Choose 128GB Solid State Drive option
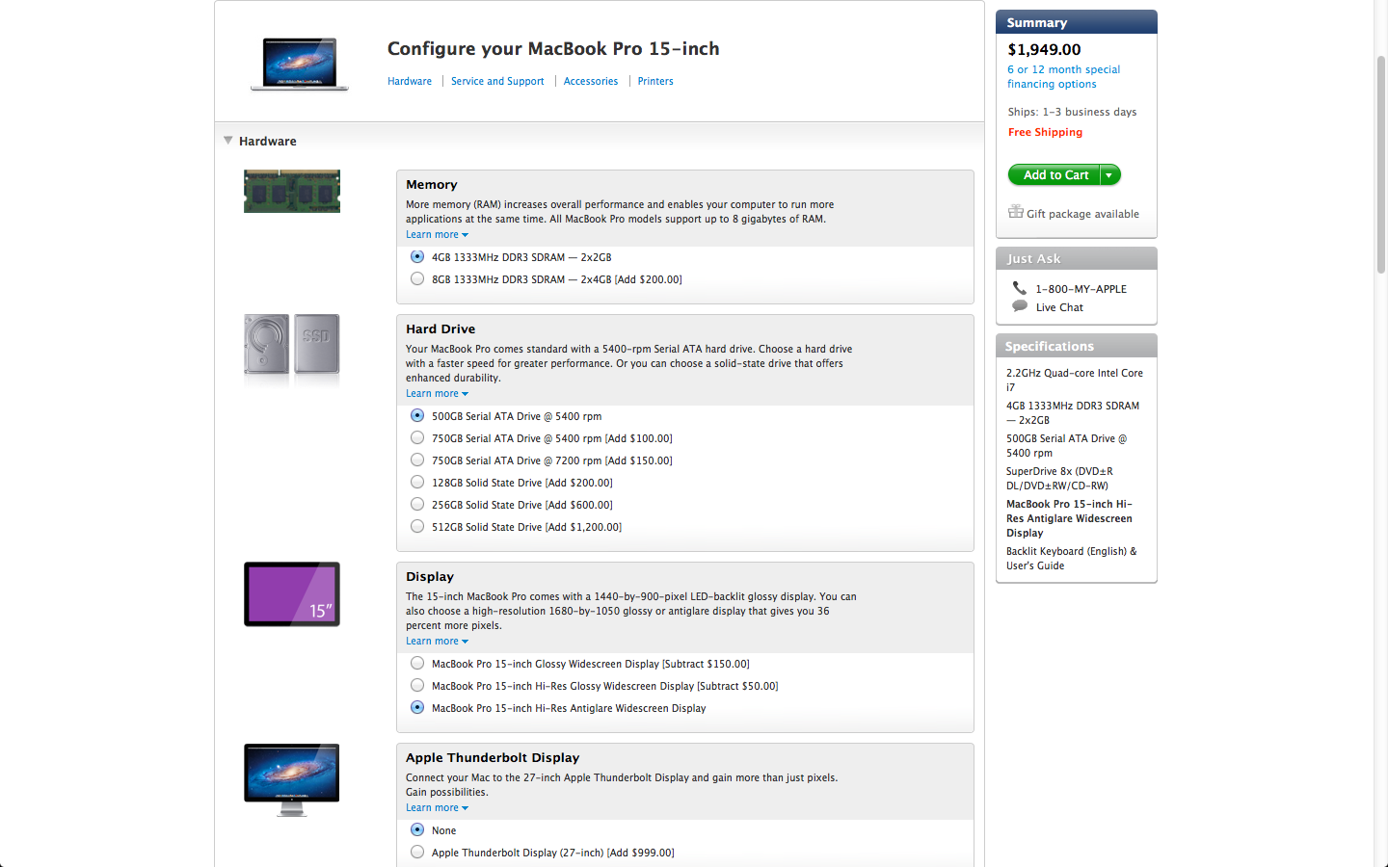Viewport: 1388px width, 867px height. point(417,483)
